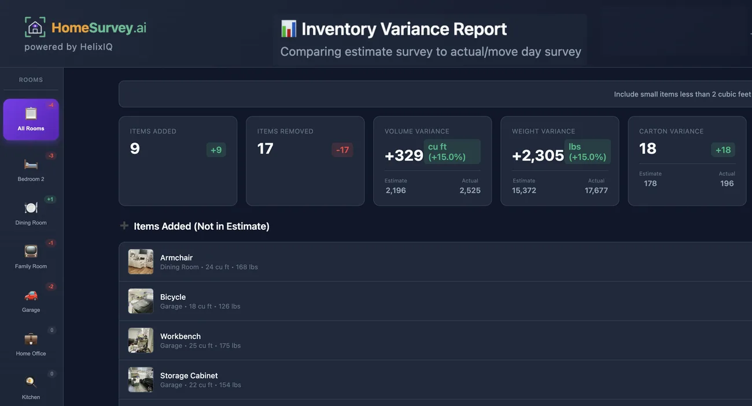
Task: Click the 0 badge on Home Office
Action: [x=51, y=330]
